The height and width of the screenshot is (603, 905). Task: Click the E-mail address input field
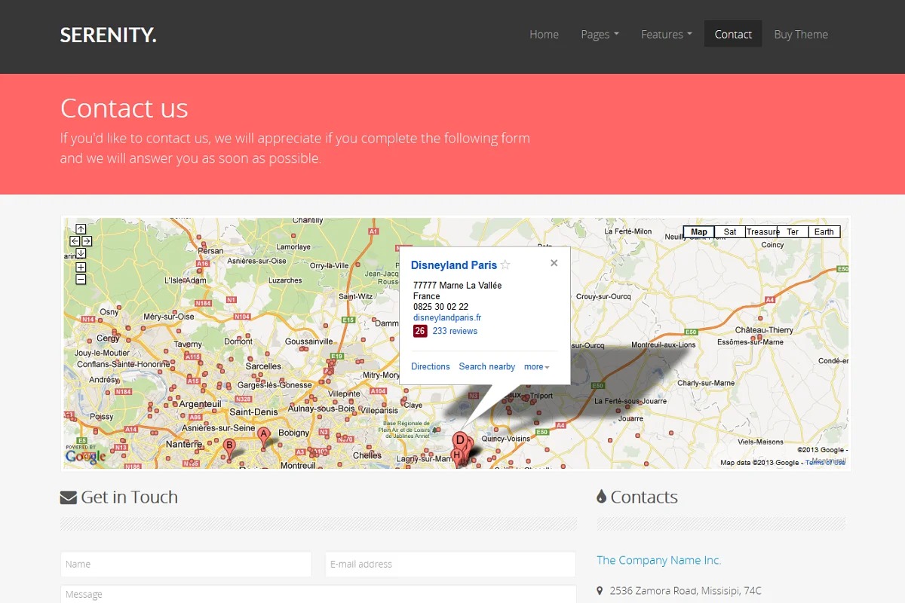[450, 564]
